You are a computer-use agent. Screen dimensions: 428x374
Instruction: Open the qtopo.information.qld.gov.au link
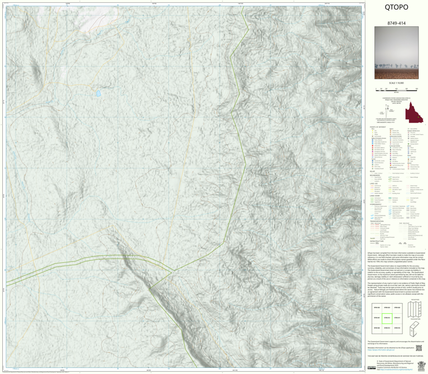coord(381,349)
